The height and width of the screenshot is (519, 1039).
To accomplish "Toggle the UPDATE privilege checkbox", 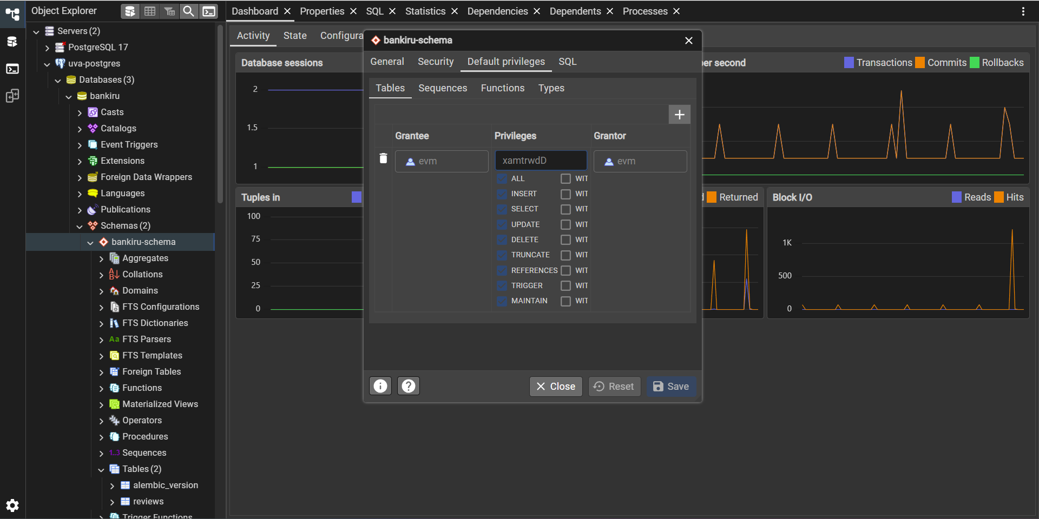I will (502, 225).
